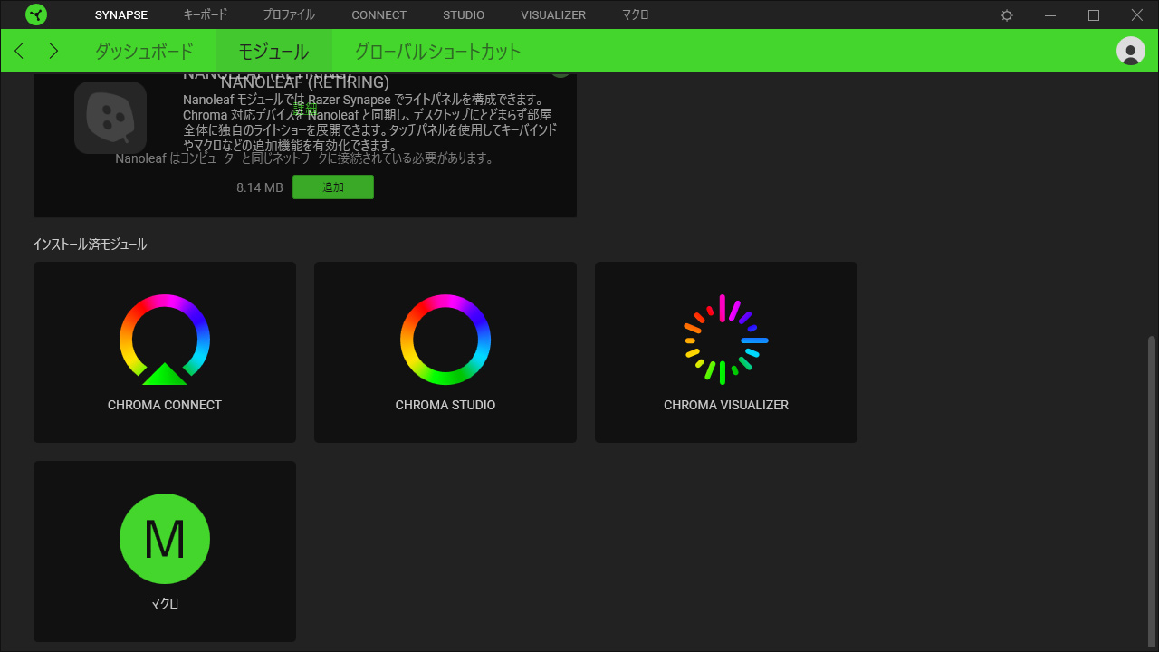The image size is (1159, 652).
Task: Open the プロファイル tab
Action: pyautogui.click(x=289, y=15)
